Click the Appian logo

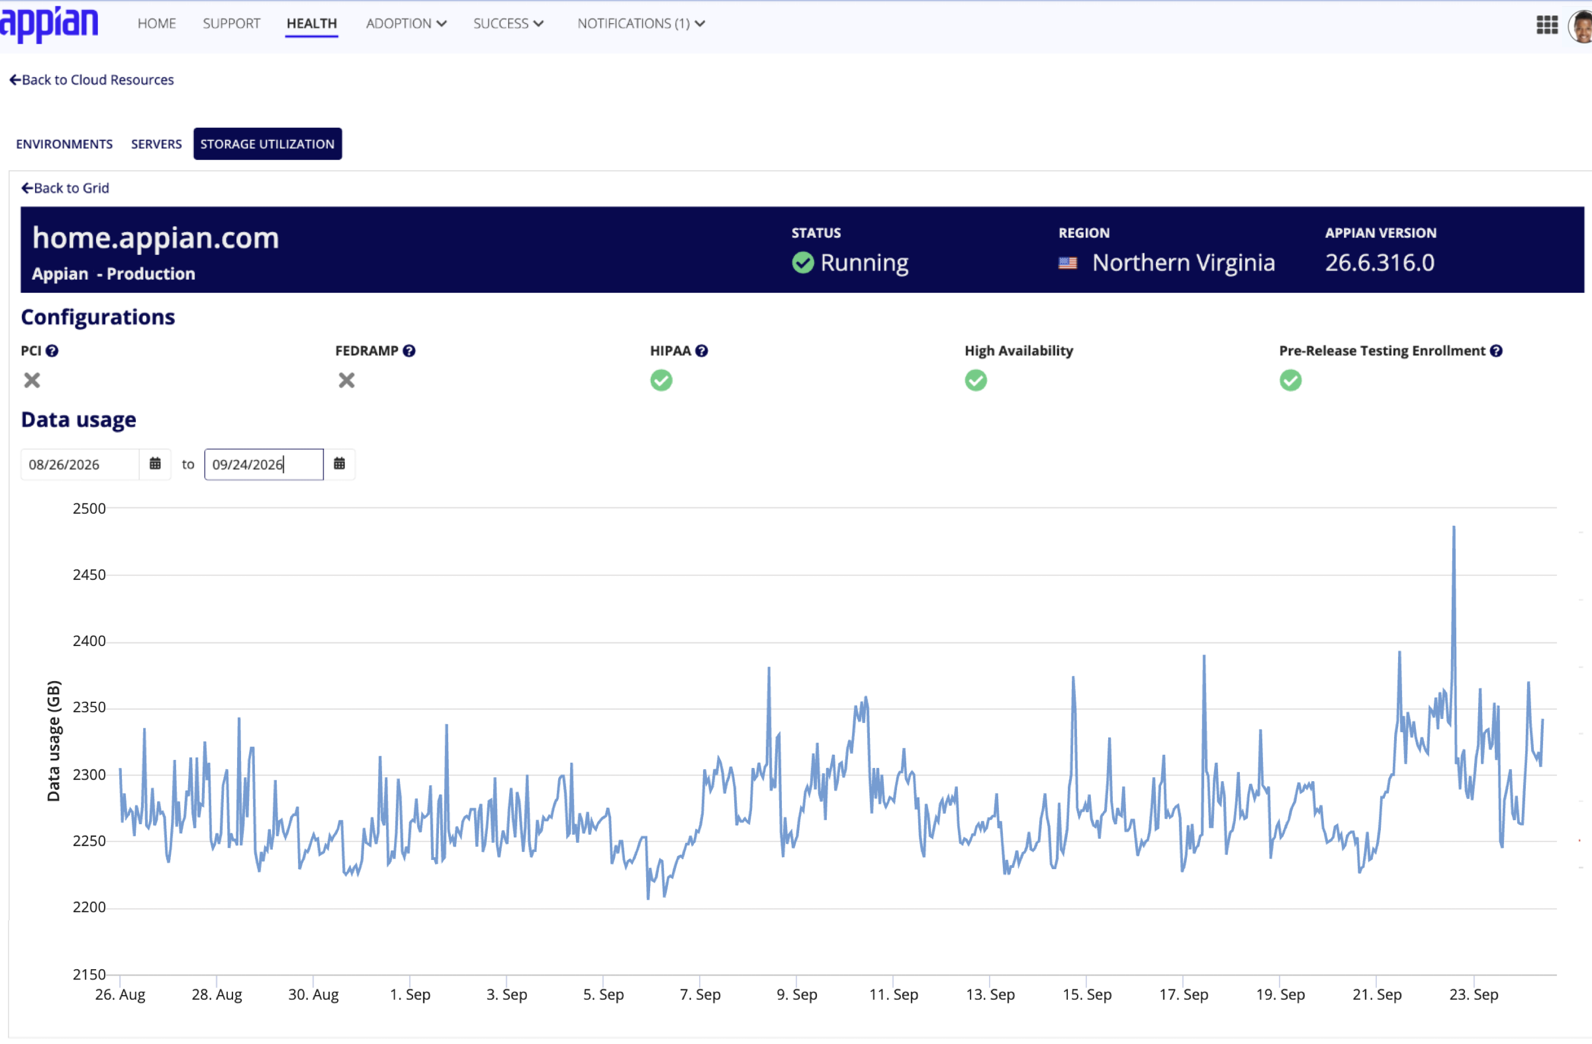tap(49, 24)
